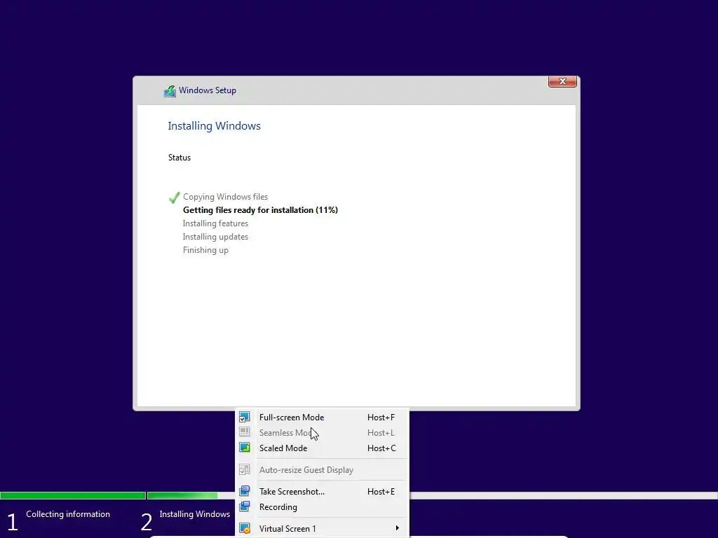The image size is (718, 538).
Task: Click the Host+L shortcut text
Action: point(381,433)
